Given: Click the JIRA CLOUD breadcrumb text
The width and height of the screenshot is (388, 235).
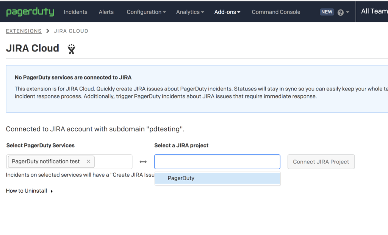Looking at the screenshot, I should tap(71, 31).
